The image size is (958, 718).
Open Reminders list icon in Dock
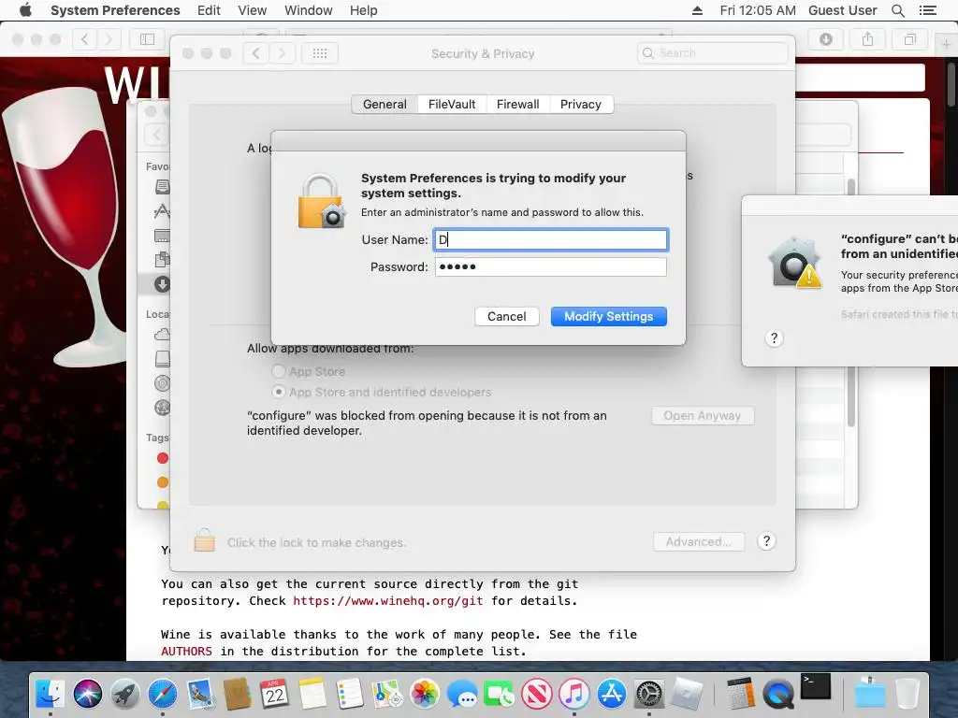pyautogui.click(x=350, y=695)
